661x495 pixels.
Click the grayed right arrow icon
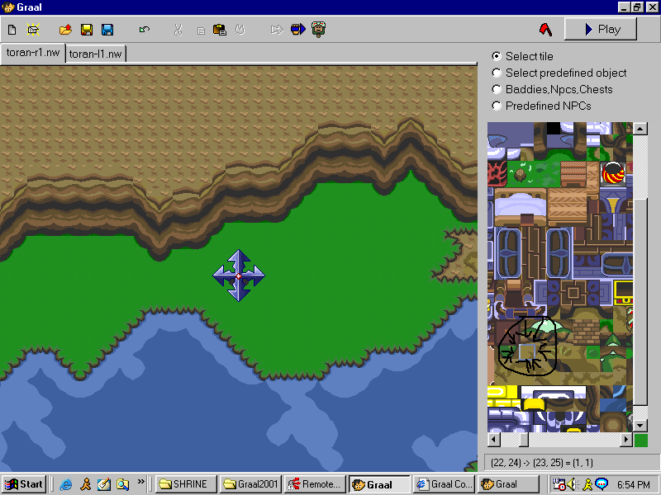click(x=277, y=30)
